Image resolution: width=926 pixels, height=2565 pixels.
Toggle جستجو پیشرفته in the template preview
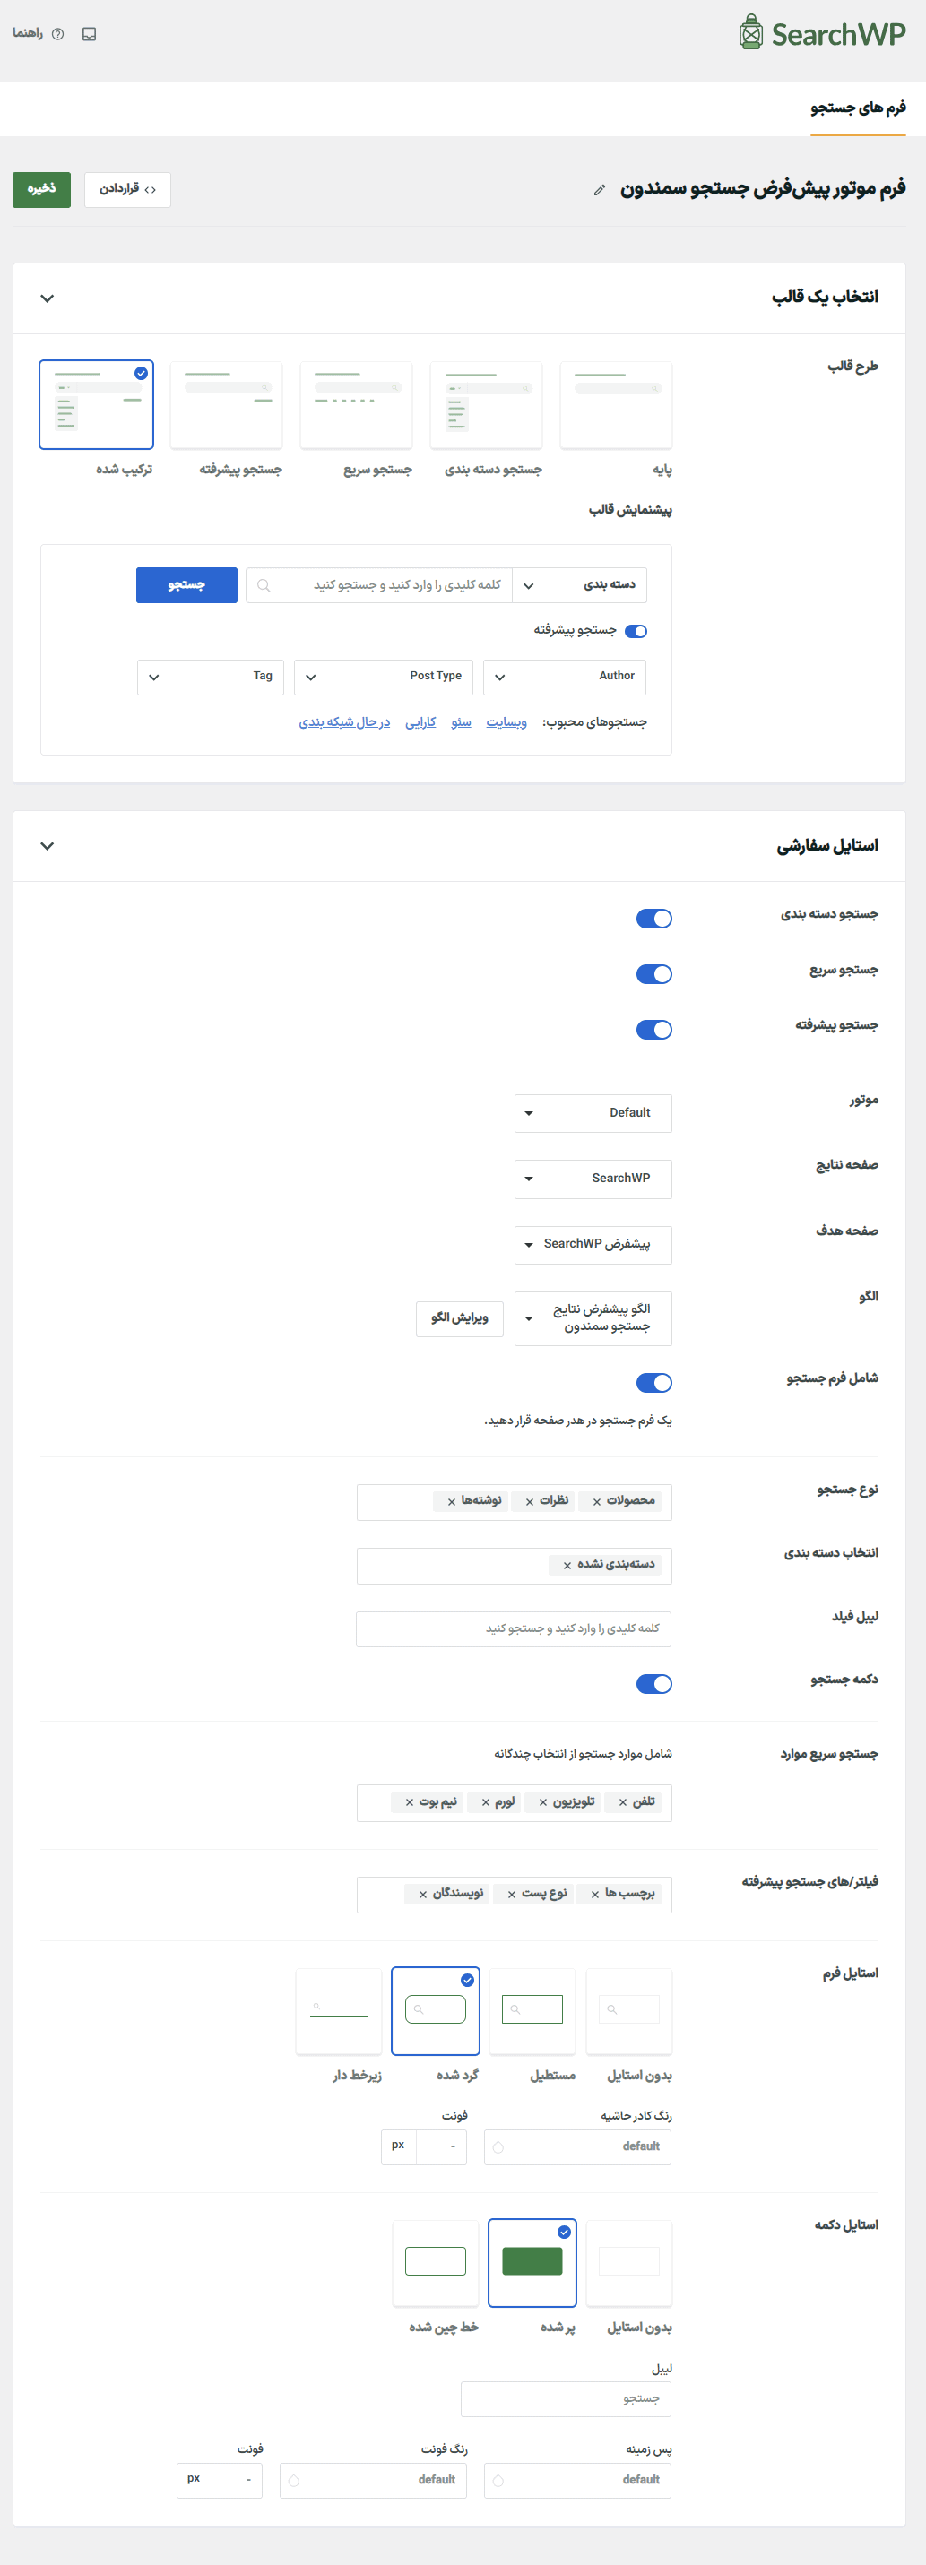pyautogui.click(x=636, y=630)
